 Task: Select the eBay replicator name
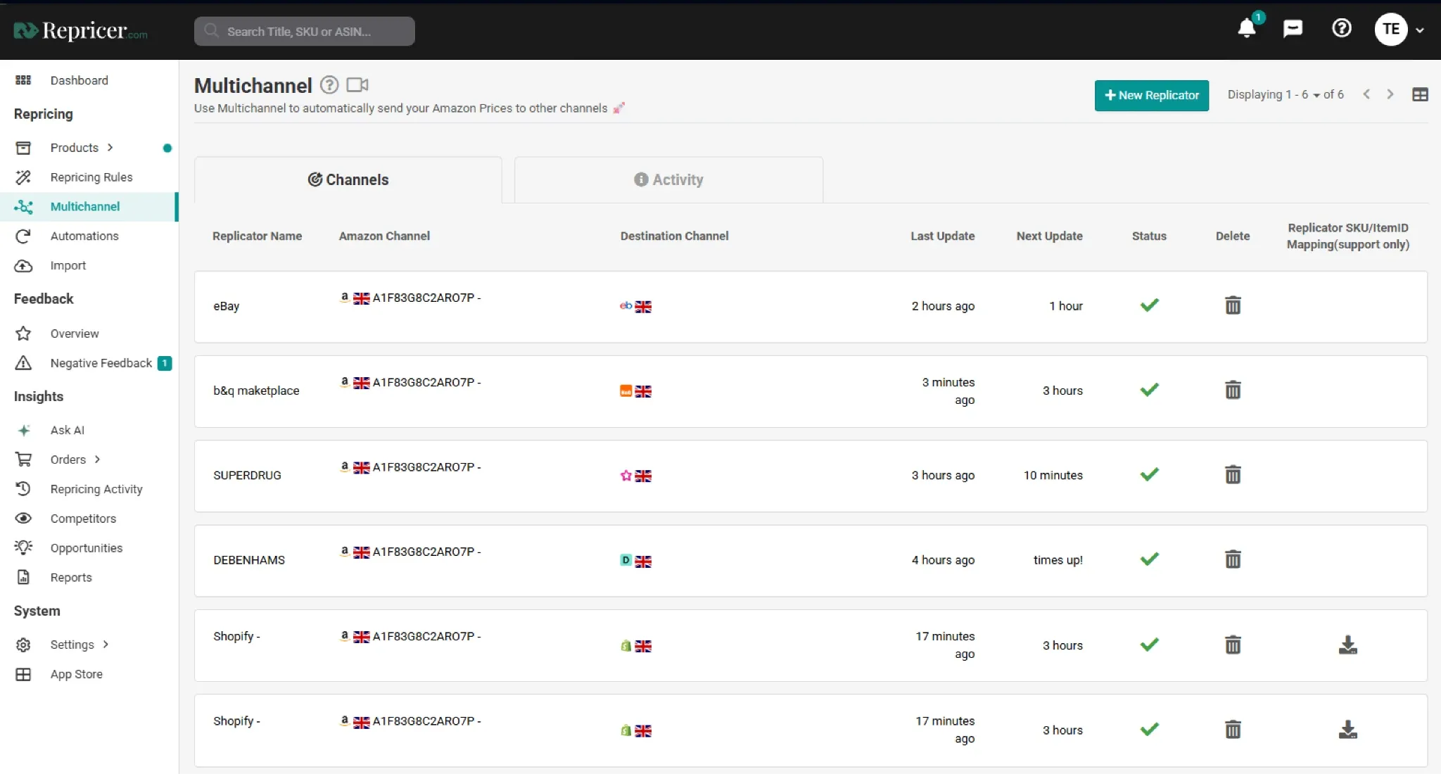click(226, 306)
